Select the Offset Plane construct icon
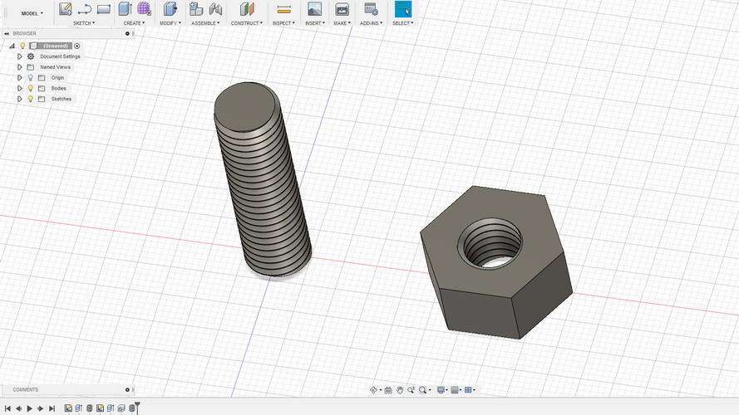Screen dimensions: 739x415 click(245, 9)
